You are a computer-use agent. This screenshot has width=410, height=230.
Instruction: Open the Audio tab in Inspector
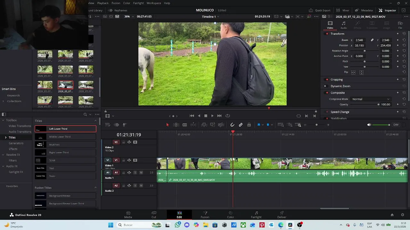point(344,25)
